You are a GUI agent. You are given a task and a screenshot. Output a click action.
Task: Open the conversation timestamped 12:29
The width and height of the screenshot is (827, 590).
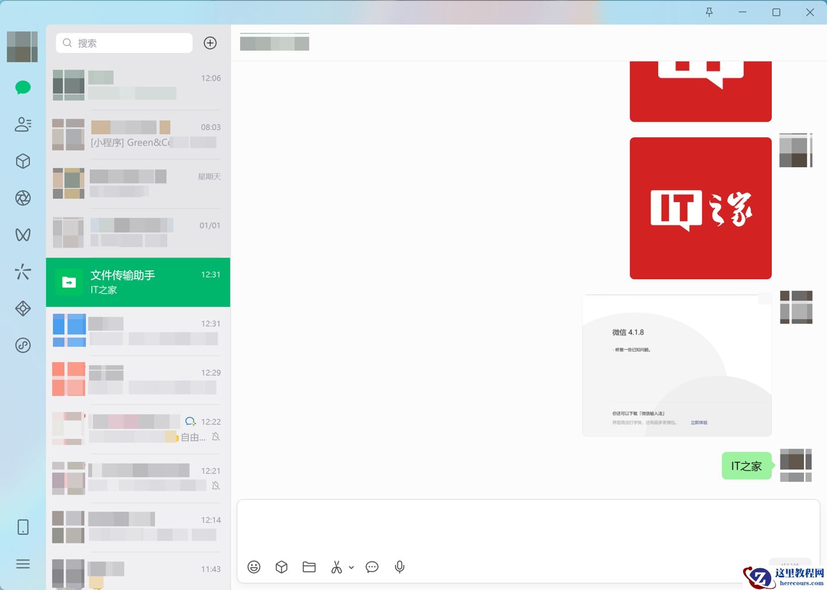coord(138,380)
